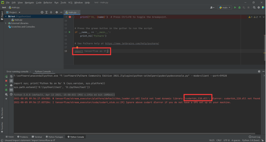Execute current statement green arrow in console

point(6,85)
